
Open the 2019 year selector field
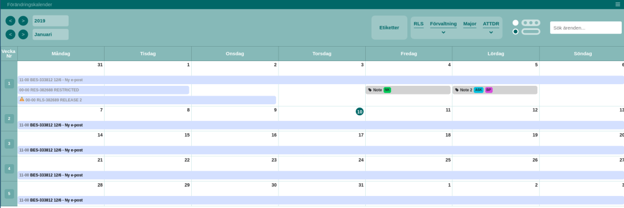[50, 21]
